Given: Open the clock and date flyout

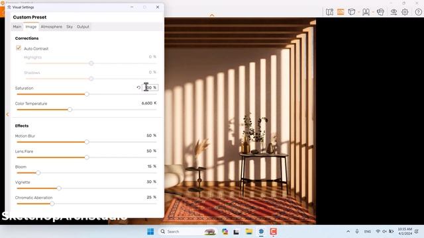Looking at the screenshot, I should pos(405,231).
